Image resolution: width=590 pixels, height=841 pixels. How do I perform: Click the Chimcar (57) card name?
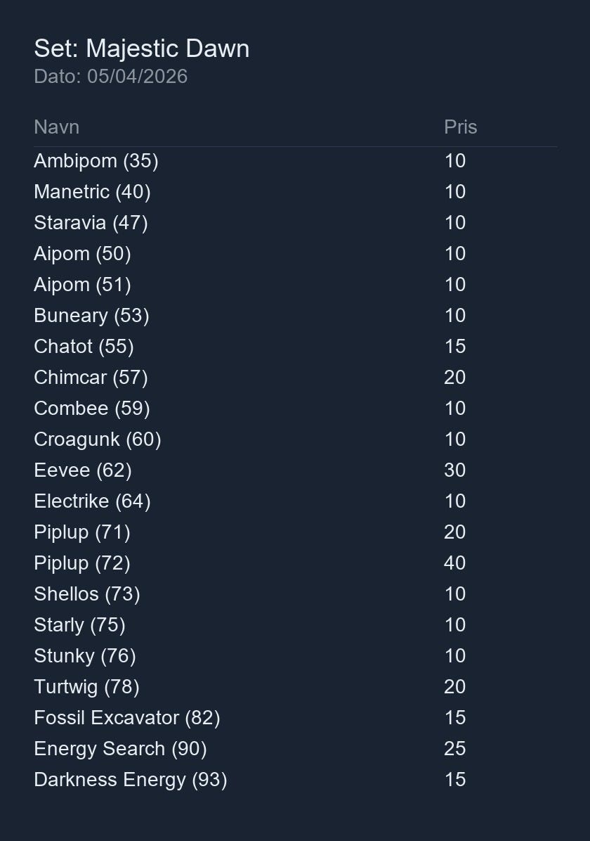[91, 378]
